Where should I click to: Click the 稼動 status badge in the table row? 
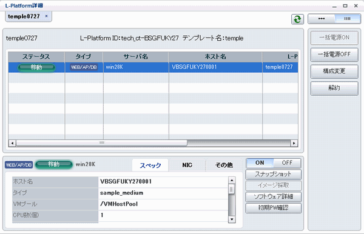[x=36, y=67]
